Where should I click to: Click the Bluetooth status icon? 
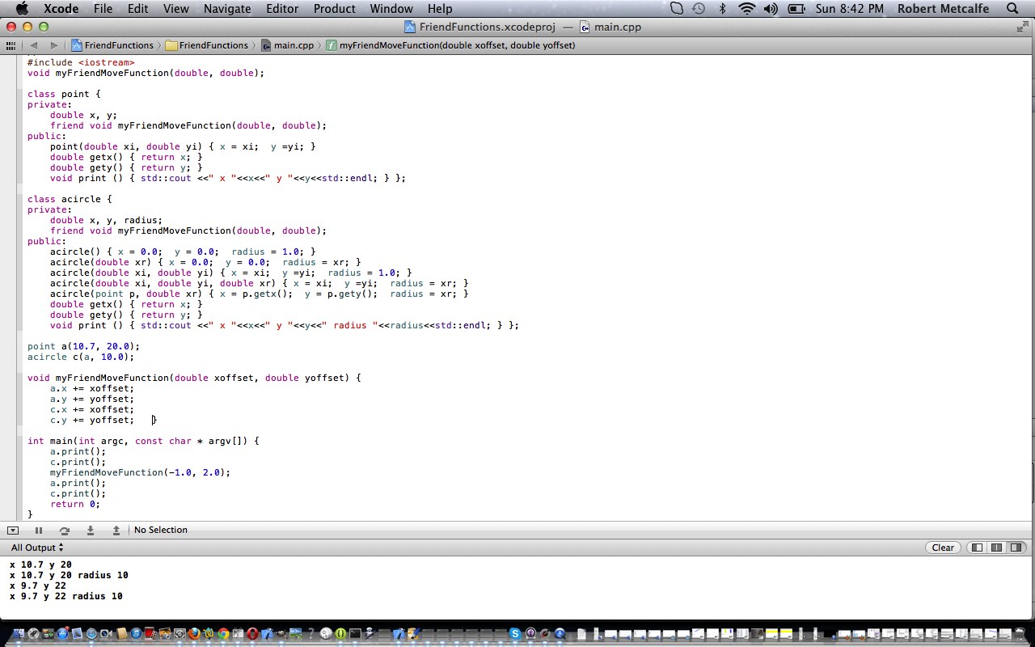(723, 9)
